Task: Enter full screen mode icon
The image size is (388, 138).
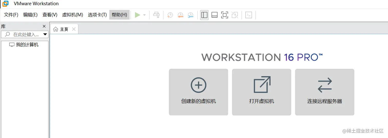Action: (x=225, y=15)
